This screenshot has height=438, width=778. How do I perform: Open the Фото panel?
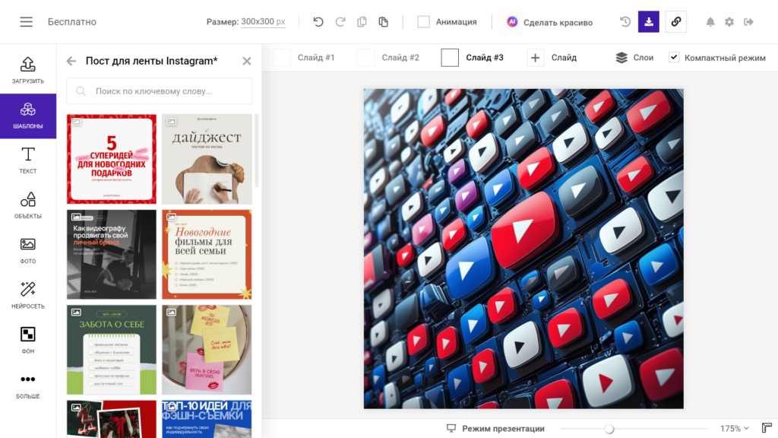coord(28,250)
